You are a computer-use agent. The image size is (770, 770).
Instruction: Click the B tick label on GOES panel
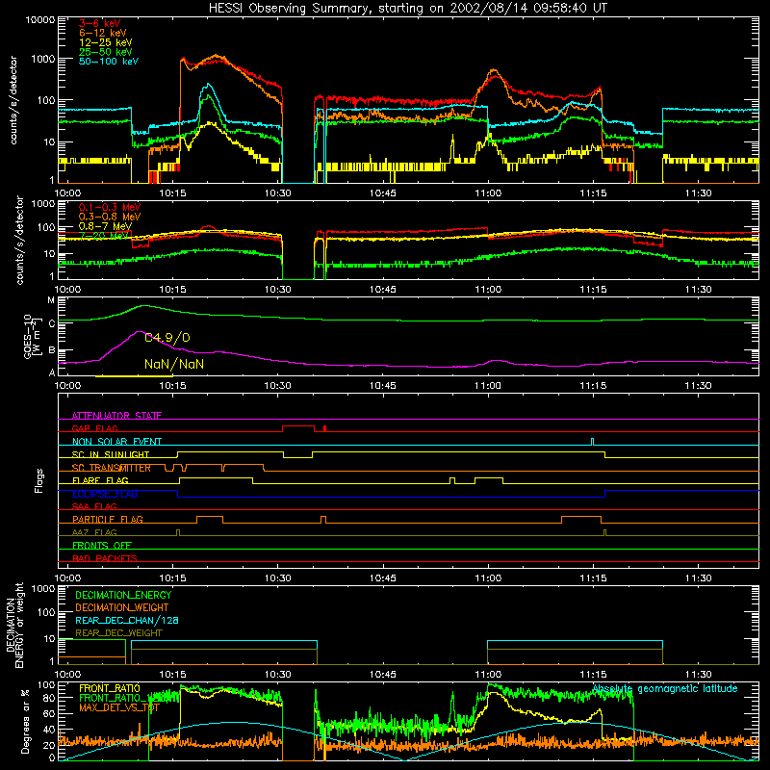pos(52,350)
